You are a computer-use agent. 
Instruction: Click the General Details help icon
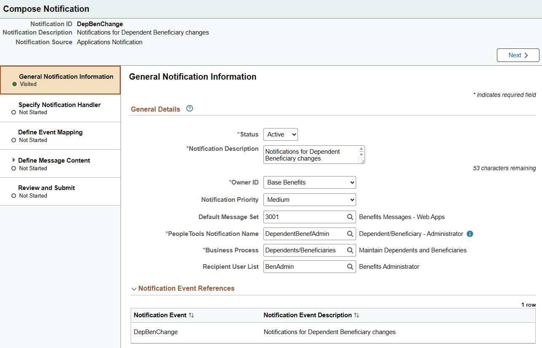190,108
